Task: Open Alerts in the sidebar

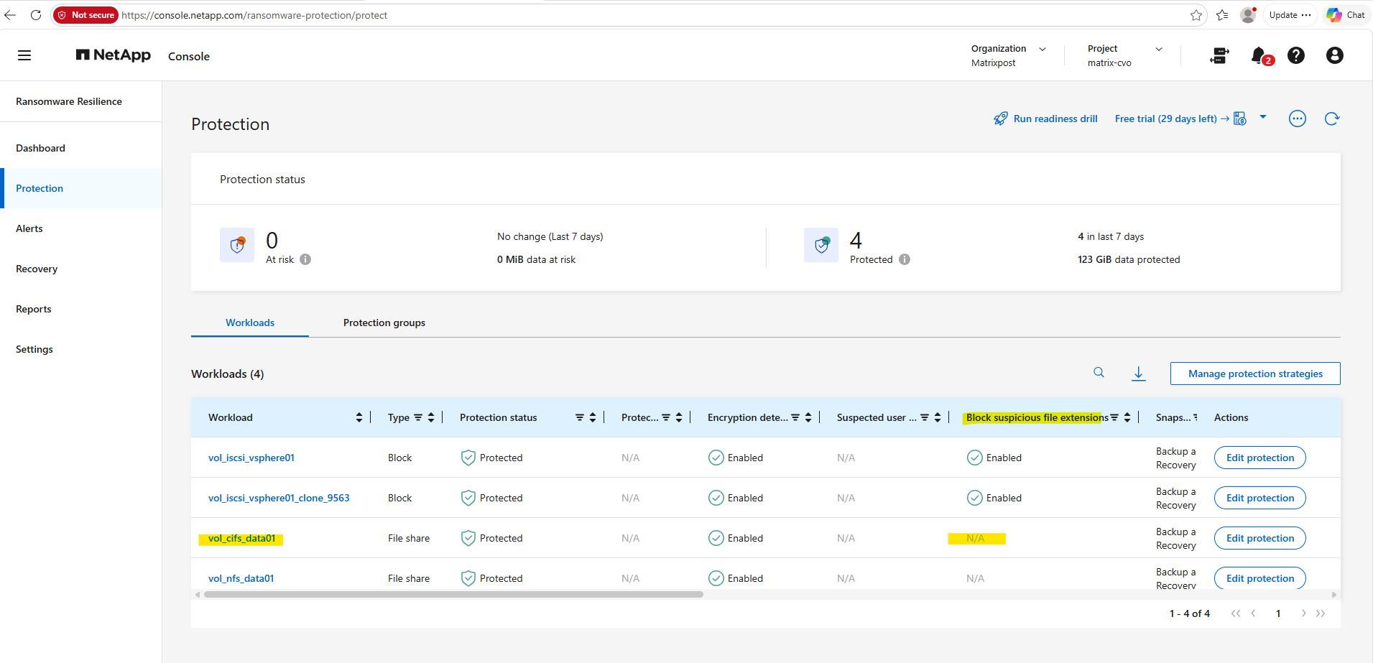Action: 29,228
